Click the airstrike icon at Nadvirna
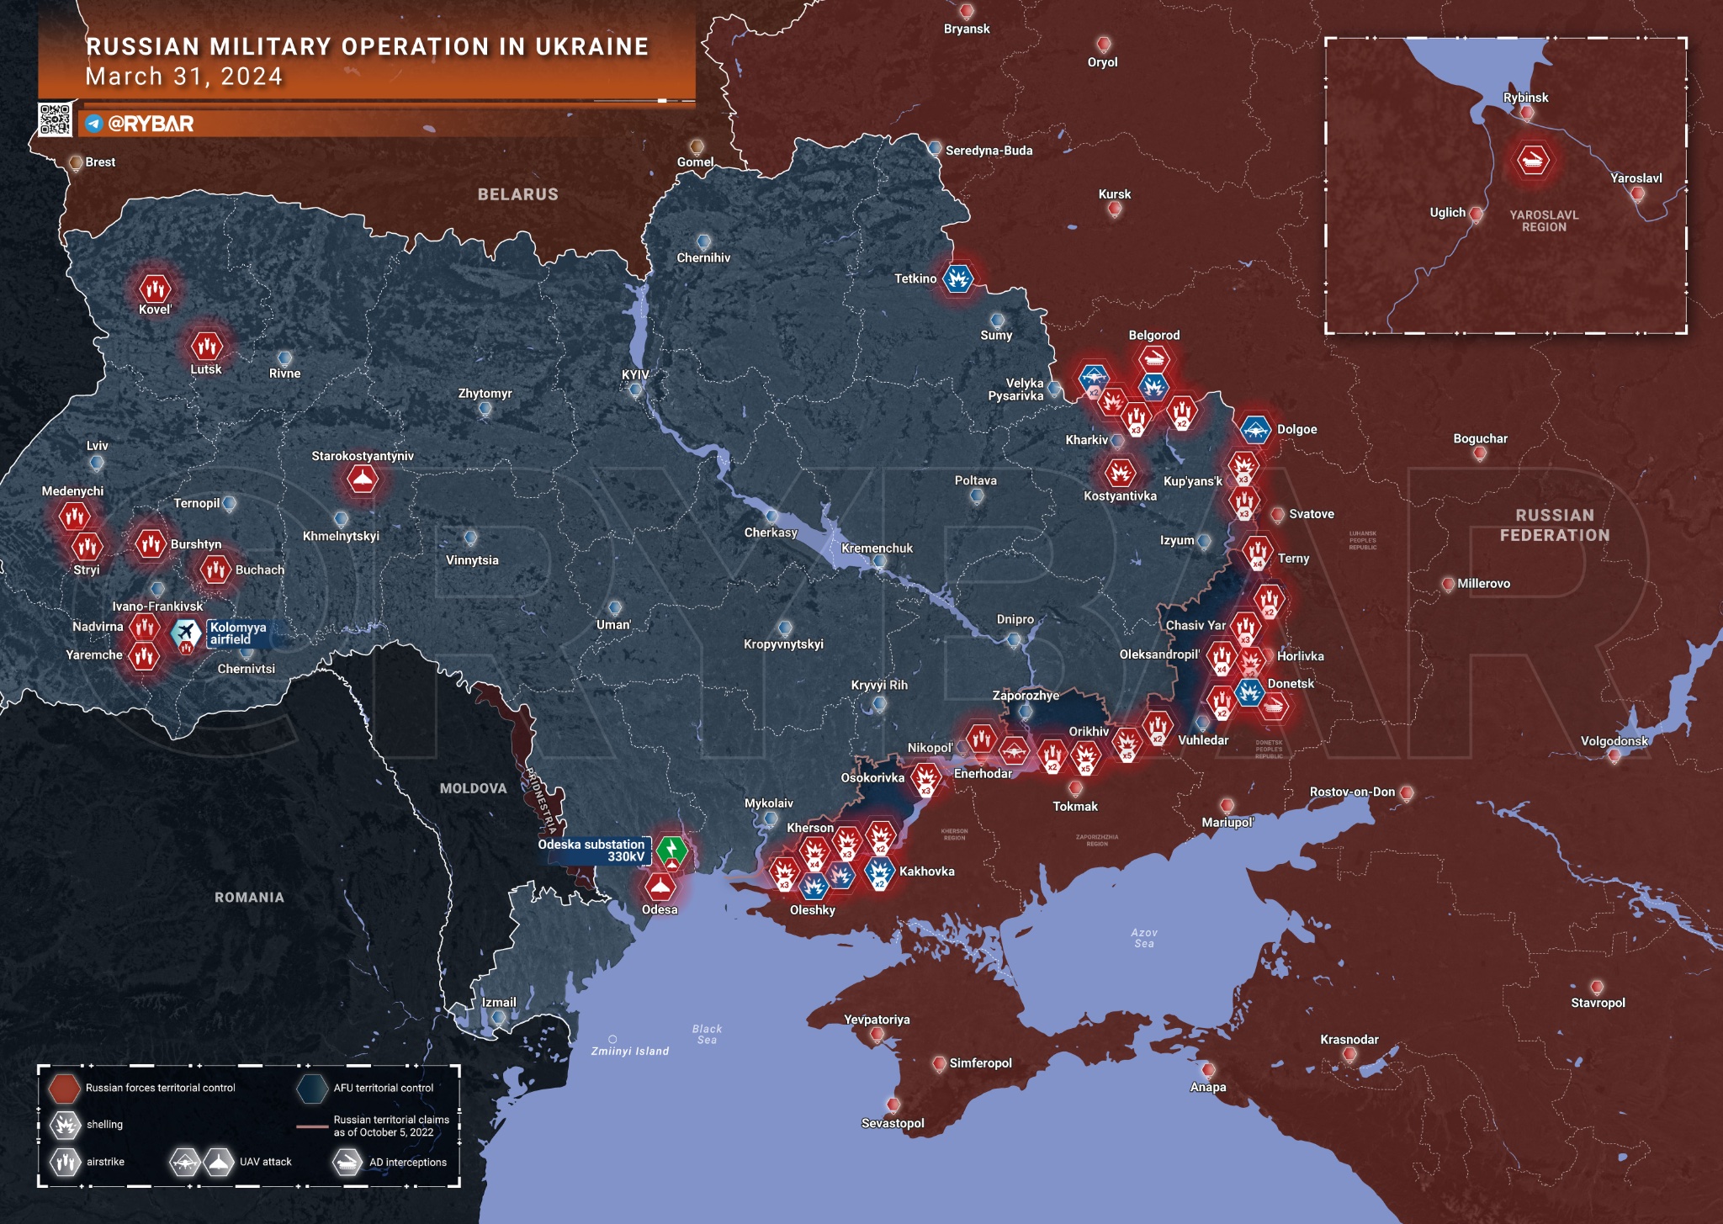Image resolution: width=1723 pixels, height=1224 pixels. coord(145,626)
